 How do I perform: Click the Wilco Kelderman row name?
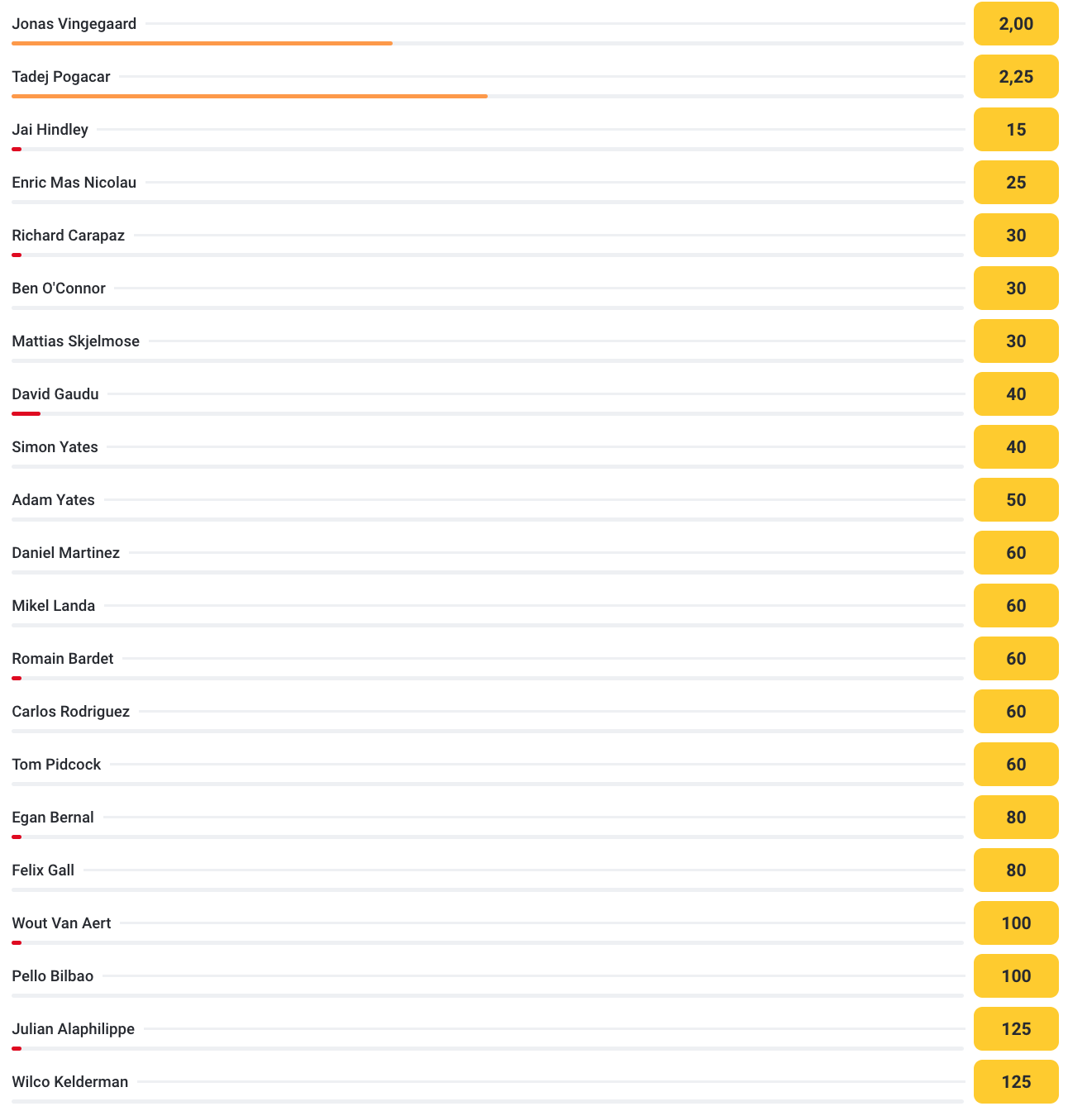pyautogui.click(x=70, y=1082)
